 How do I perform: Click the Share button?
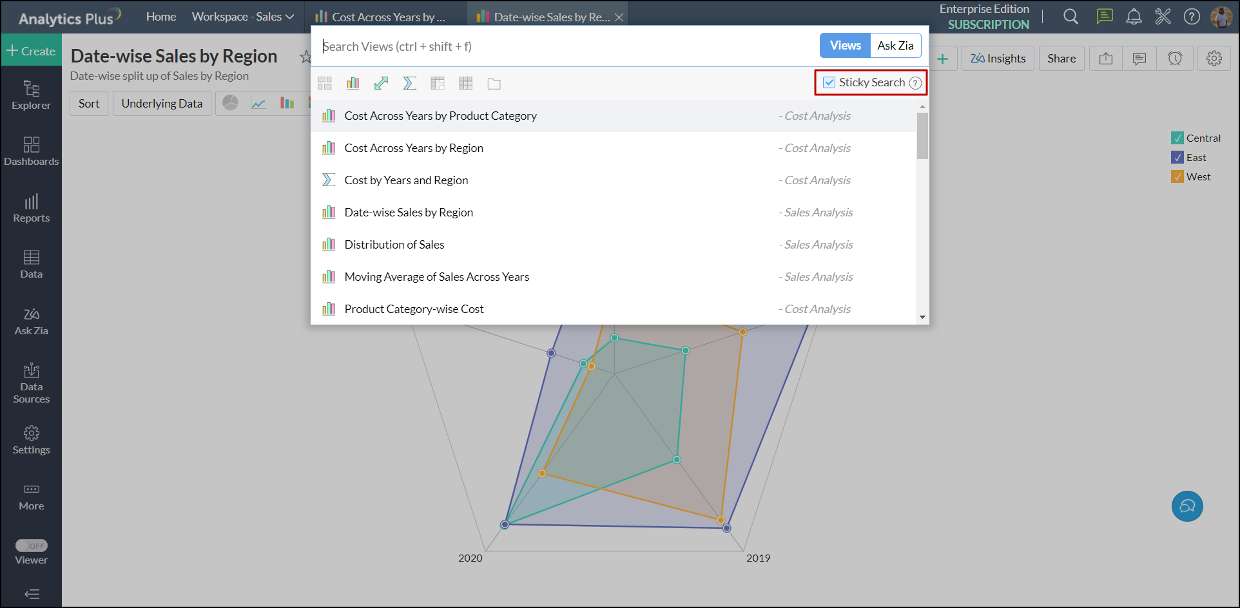point(1061,59)
